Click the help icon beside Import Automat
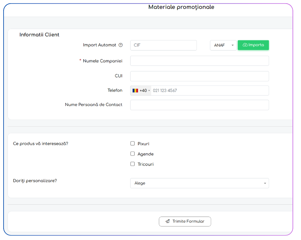 (x=121, y=45)
